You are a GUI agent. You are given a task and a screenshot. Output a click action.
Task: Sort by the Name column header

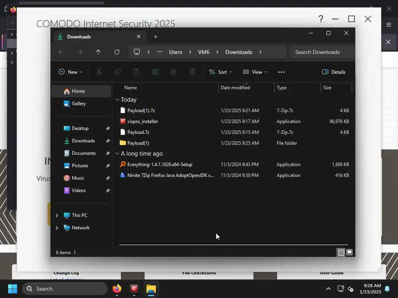131,87
